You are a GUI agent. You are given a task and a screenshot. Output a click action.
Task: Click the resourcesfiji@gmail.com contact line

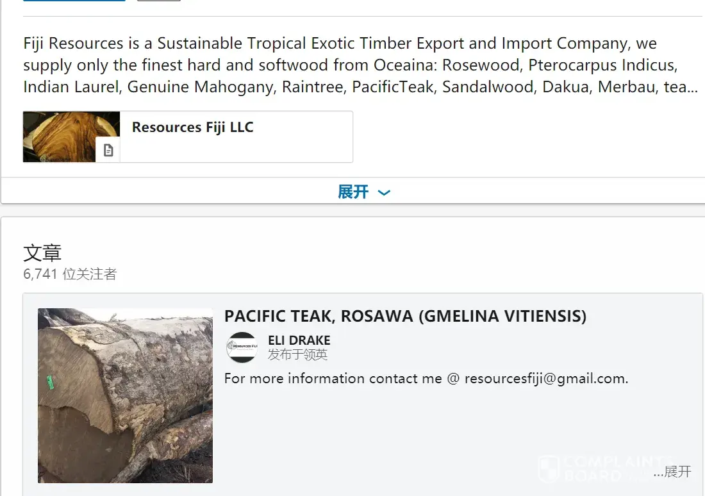(x=426, y=379)
